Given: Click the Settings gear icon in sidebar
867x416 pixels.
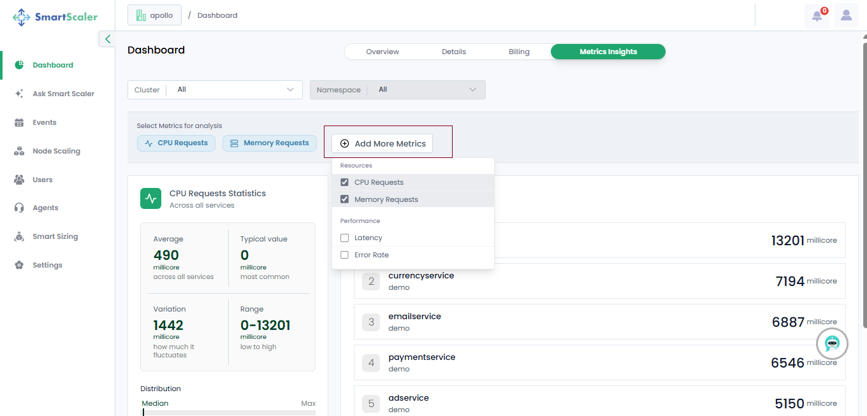Looking at the screenshot, I should [x=19, y=265].
